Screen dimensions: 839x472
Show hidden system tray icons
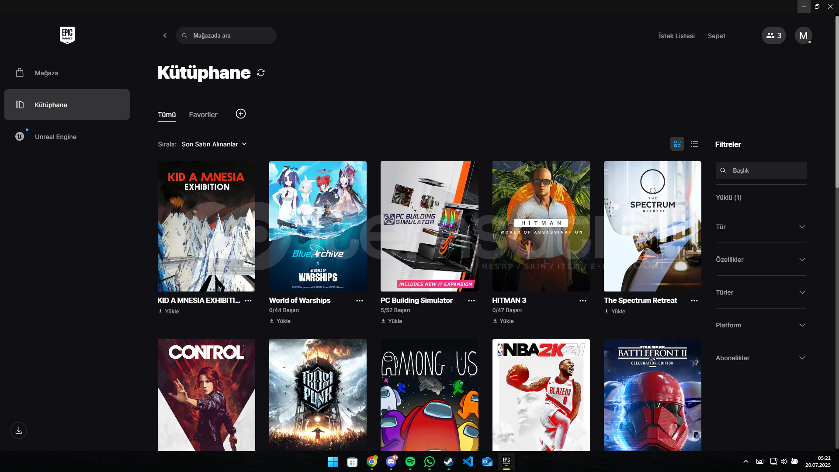pyautogui.click(x=746, y=462)
